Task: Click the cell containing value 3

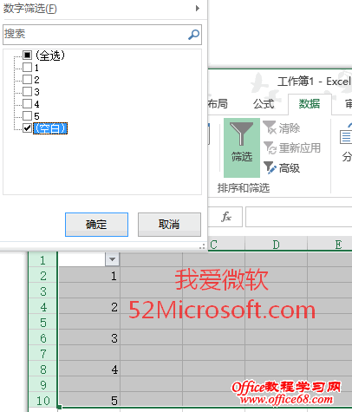Action: tap(89, 337)
